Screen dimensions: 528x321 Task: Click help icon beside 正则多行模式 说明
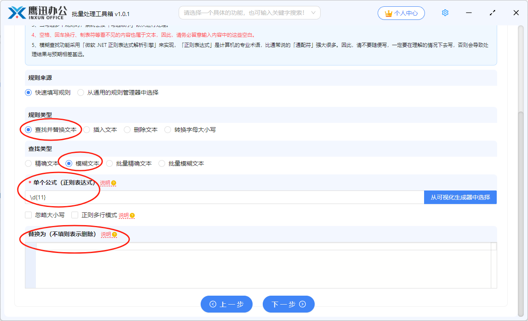(x=132, y=215)
